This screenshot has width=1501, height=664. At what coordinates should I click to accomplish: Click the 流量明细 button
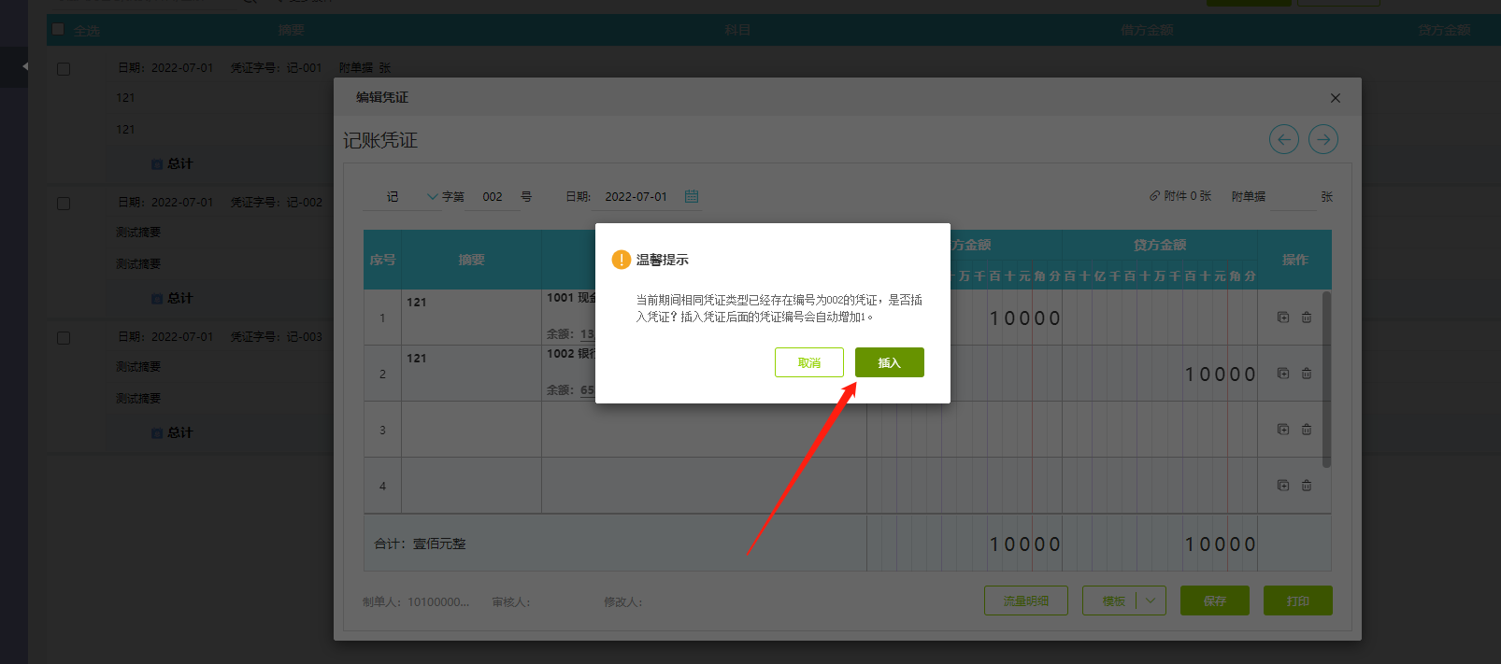[1025, 600]
